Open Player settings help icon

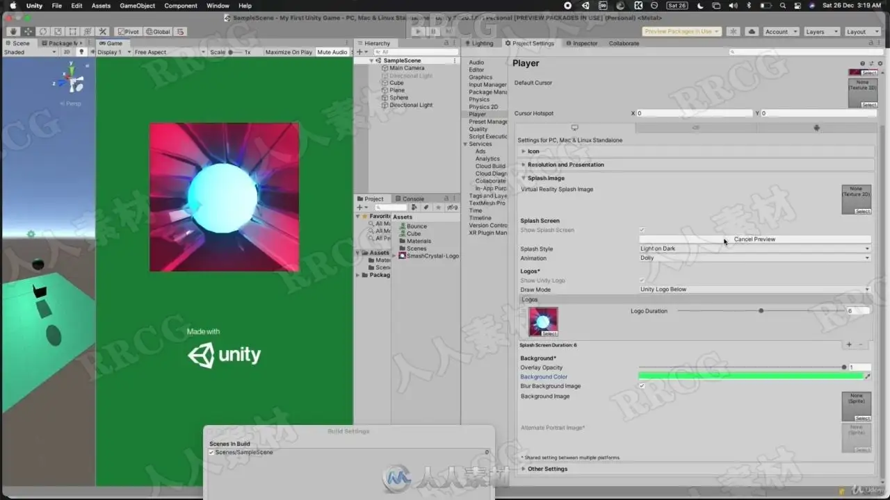click(863, 63)
